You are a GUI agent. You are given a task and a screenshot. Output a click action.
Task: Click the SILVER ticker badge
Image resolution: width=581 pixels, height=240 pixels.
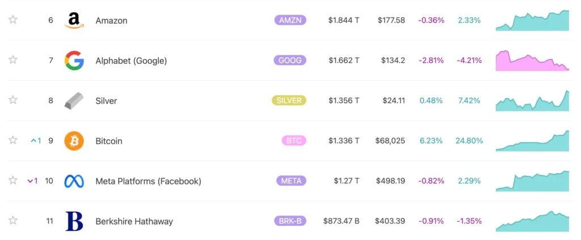(289, 101)
